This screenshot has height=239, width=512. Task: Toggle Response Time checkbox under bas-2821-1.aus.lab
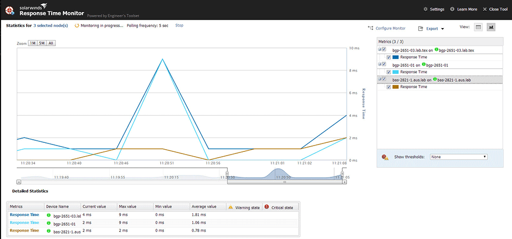coord(389,87)
